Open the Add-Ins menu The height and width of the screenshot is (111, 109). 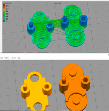click(7, 58)
